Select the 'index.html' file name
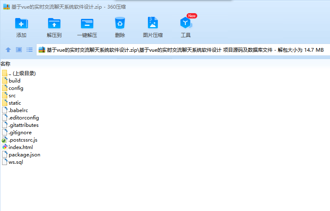330x211 pixels. point(21,147)
